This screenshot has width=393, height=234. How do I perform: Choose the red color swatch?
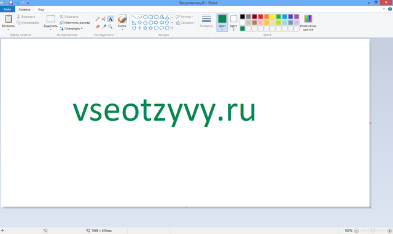[x=260, y=17]
